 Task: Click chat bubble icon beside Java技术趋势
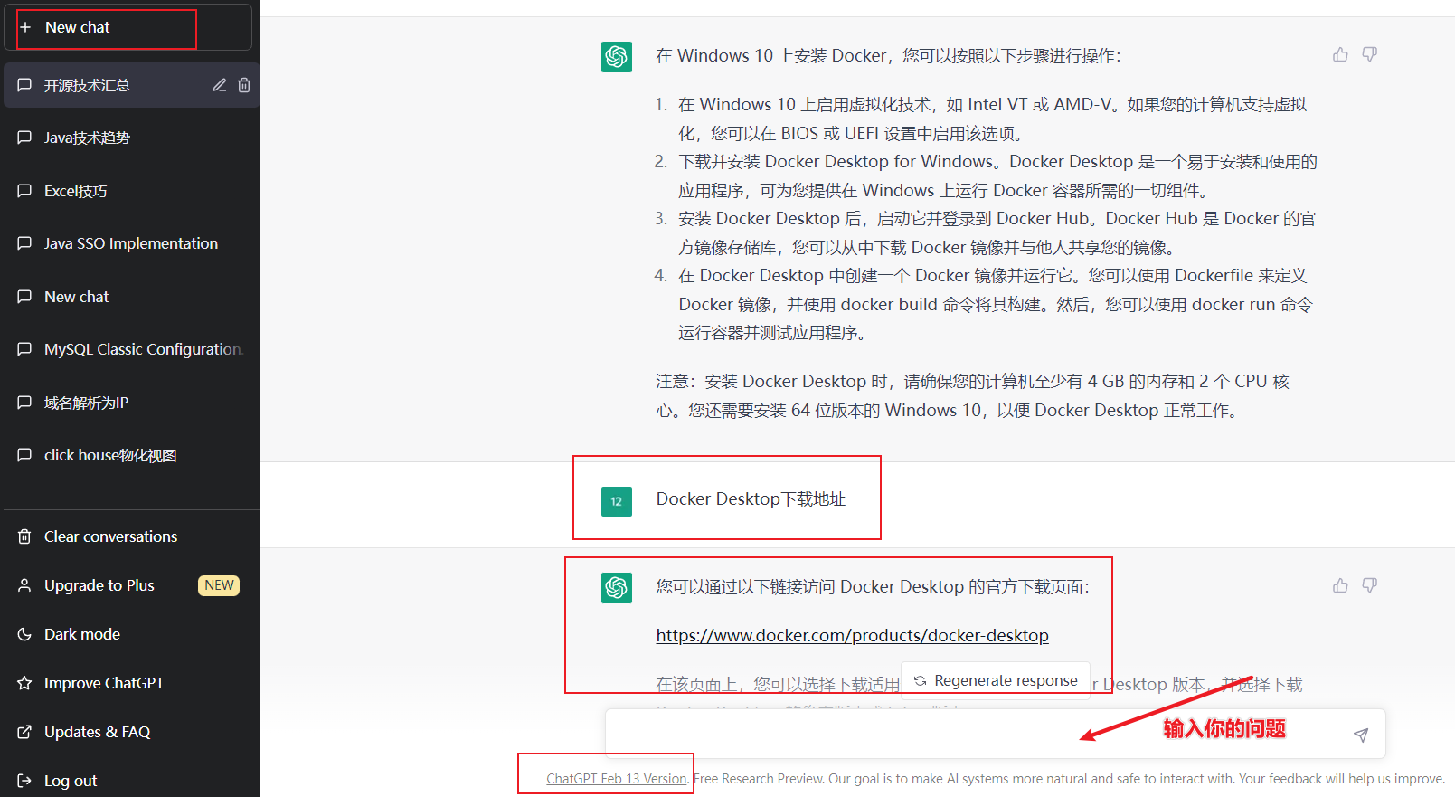[x=24, y=138]
